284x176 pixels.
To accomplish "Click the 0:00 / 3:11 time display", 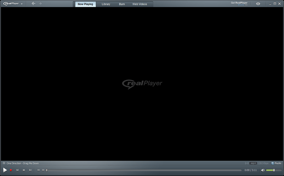I will (251, 170).
